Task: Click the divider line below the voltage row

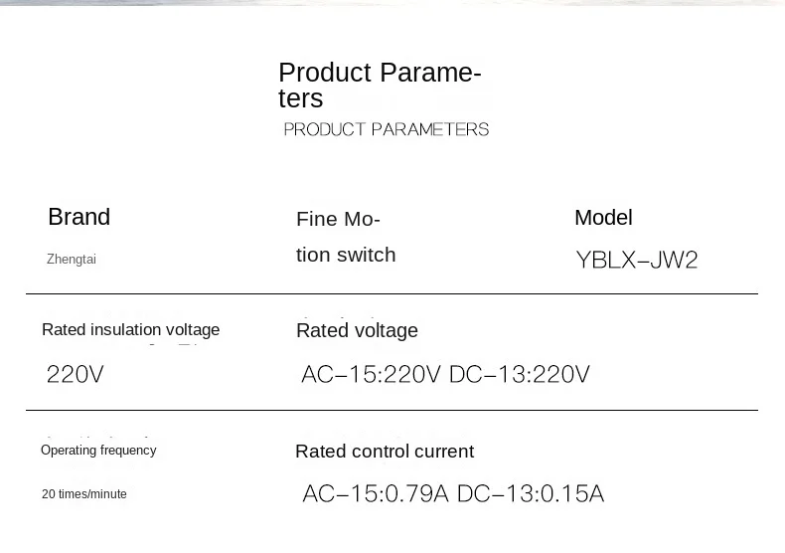Action: (x=392, y=410)
